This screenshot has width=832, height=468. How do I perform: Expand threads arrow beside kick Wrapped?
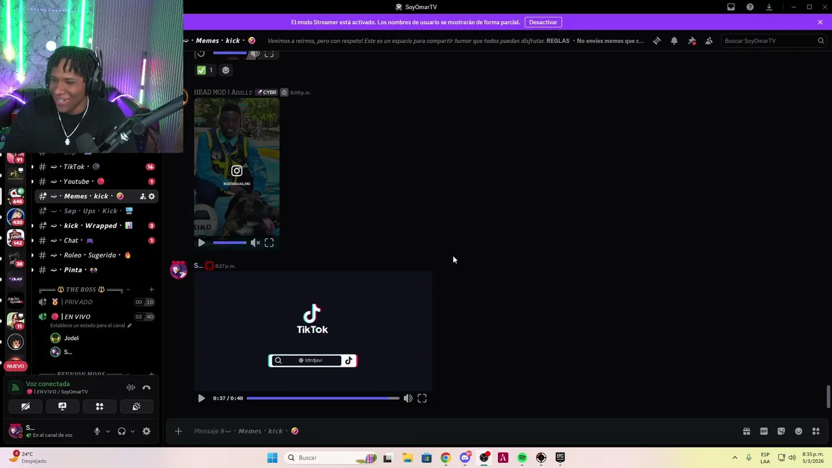pyautogui.click(x=32, y=226)
